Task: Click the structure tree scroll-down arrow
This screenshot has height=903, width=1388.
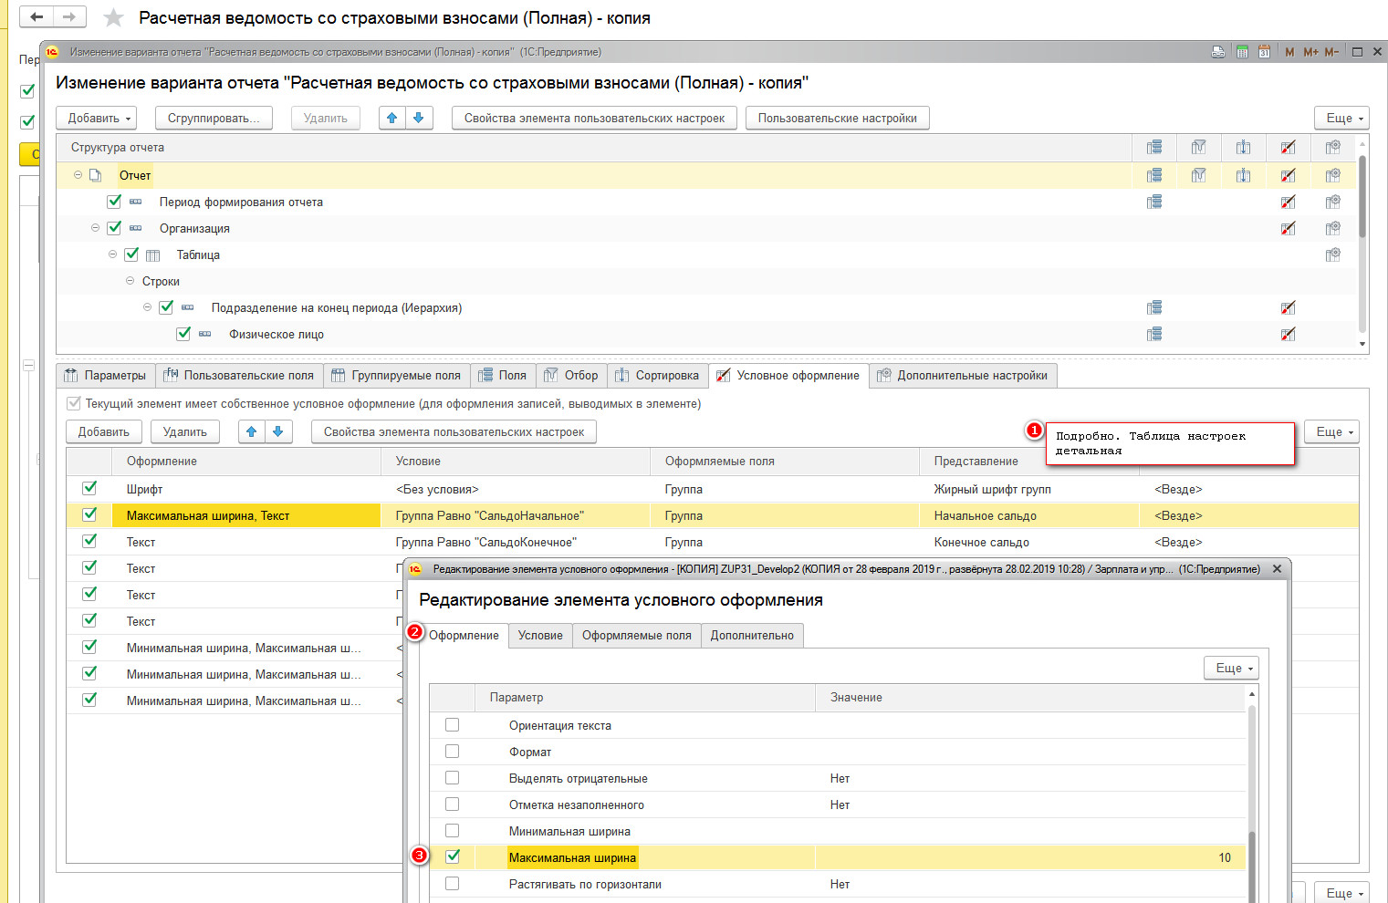Action: [1362, 344]
